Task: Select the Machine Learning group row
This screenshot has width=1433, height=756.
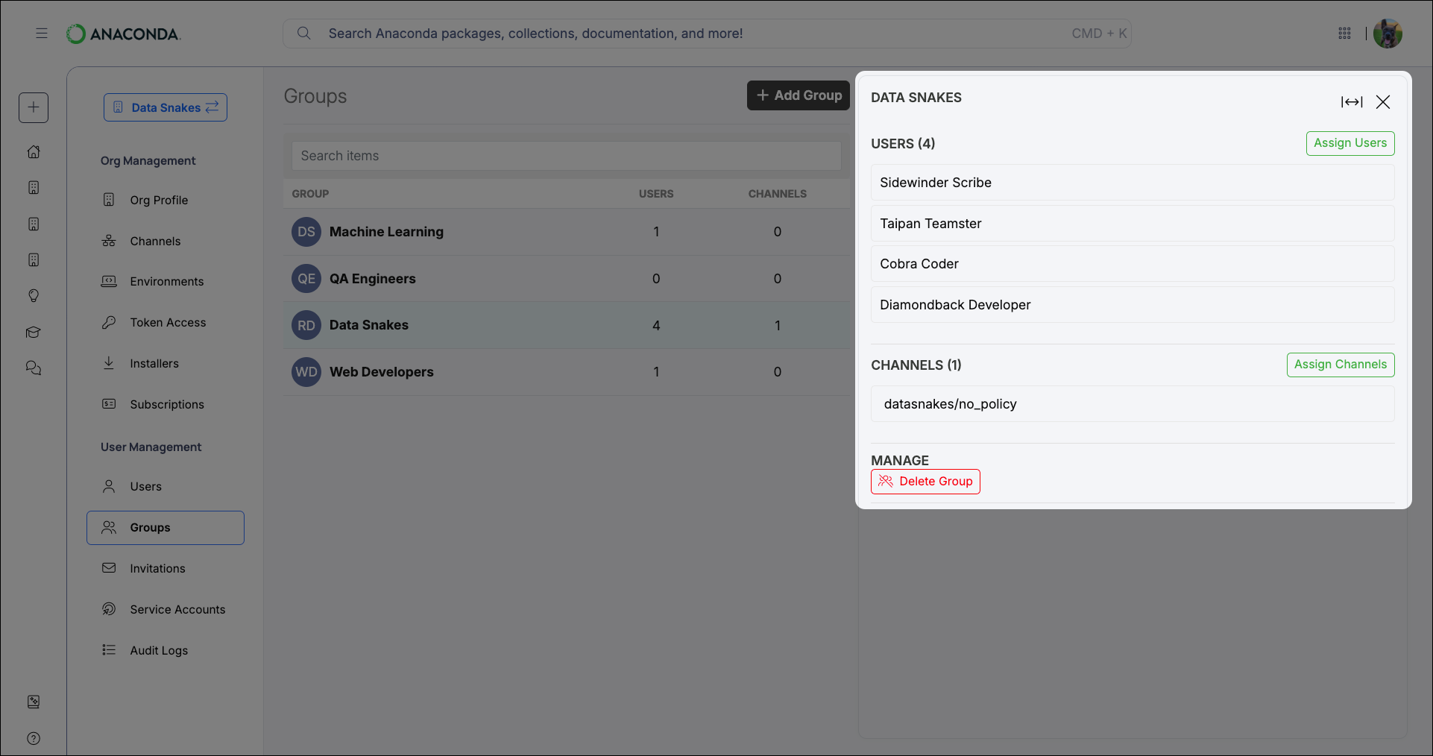Action: tap(386, 232)
